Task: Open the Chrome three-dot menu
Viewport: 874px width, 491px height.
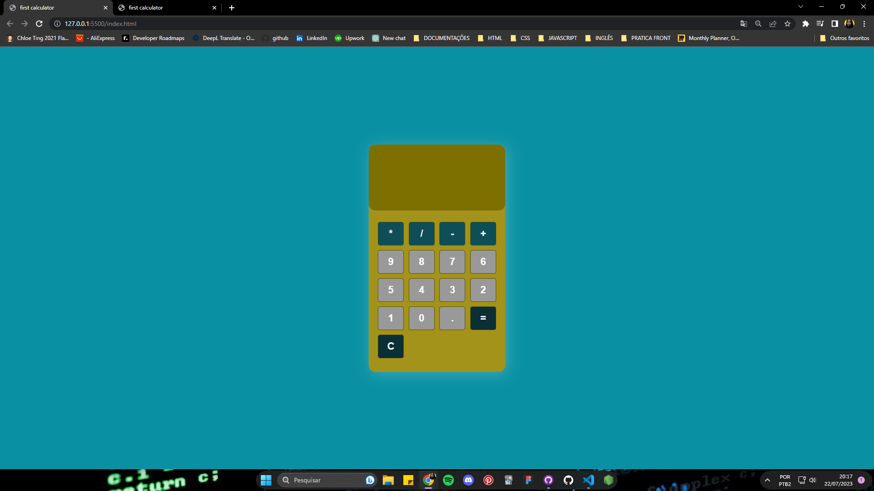Action: (864, 24)
